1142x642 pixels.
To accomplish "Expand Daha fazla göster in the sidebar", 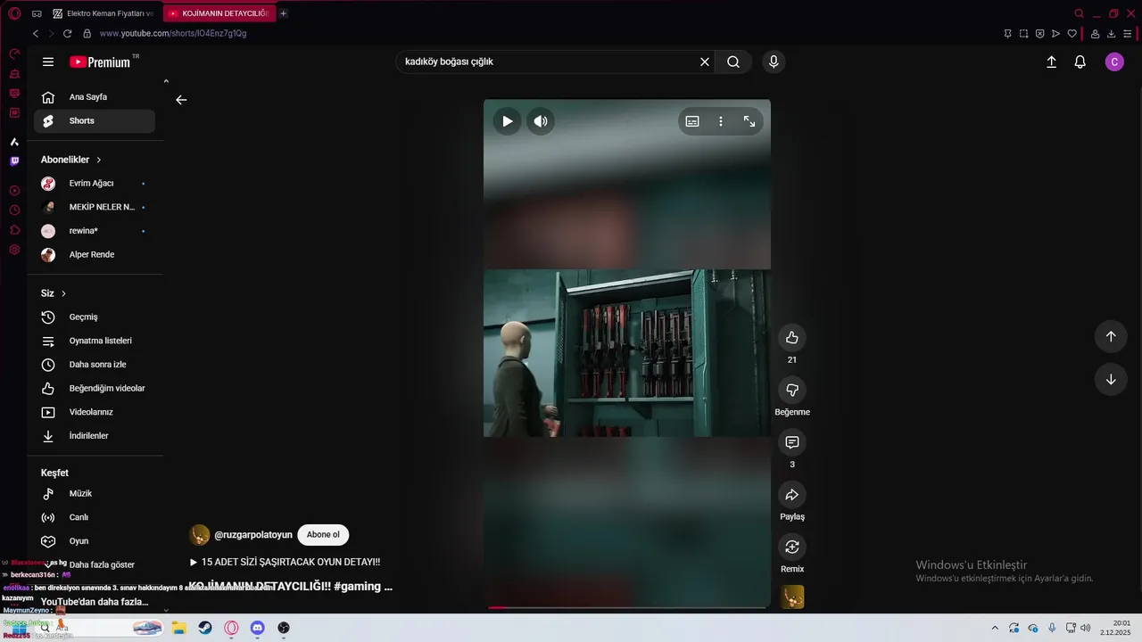I will coord(95,564).
